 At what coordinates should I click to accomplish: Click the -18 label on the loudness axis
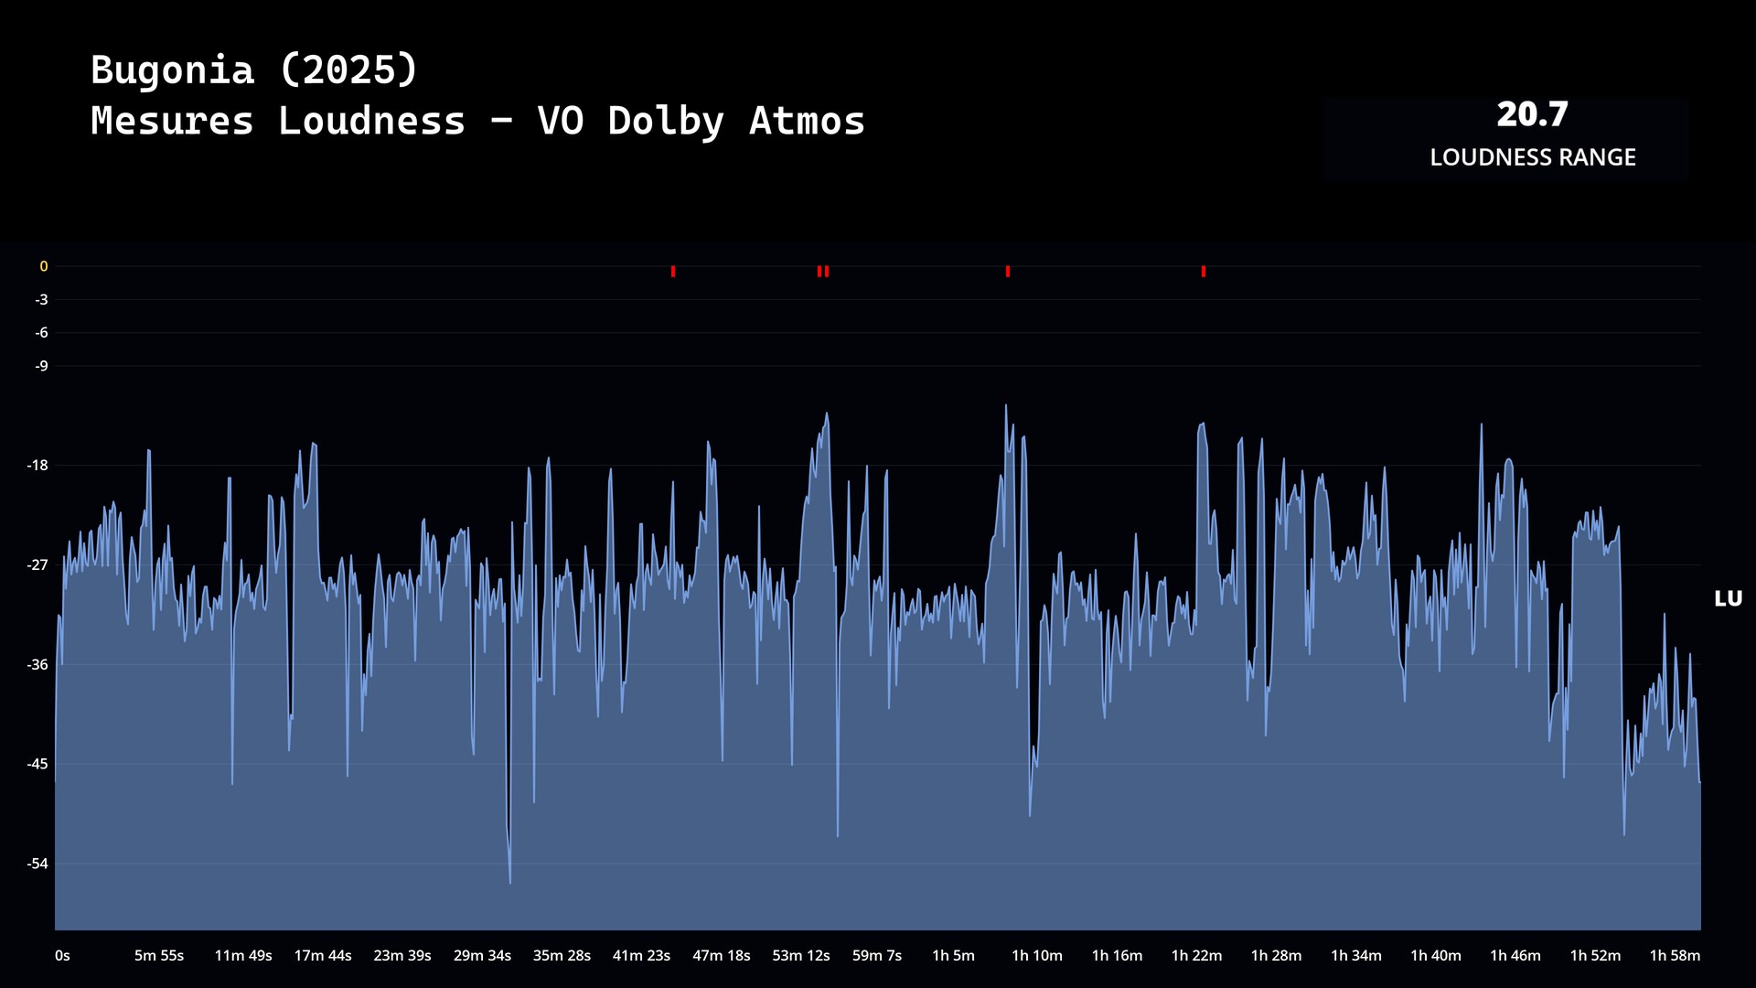(x=37, y=466)
